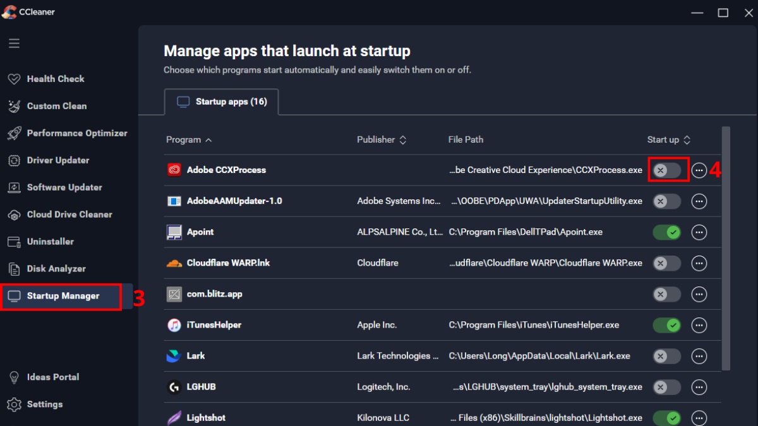Open more options for AdobeAAMUpdater-1.0
The height and width of the screenshot is (426, 758).
[x=699, y=201]
